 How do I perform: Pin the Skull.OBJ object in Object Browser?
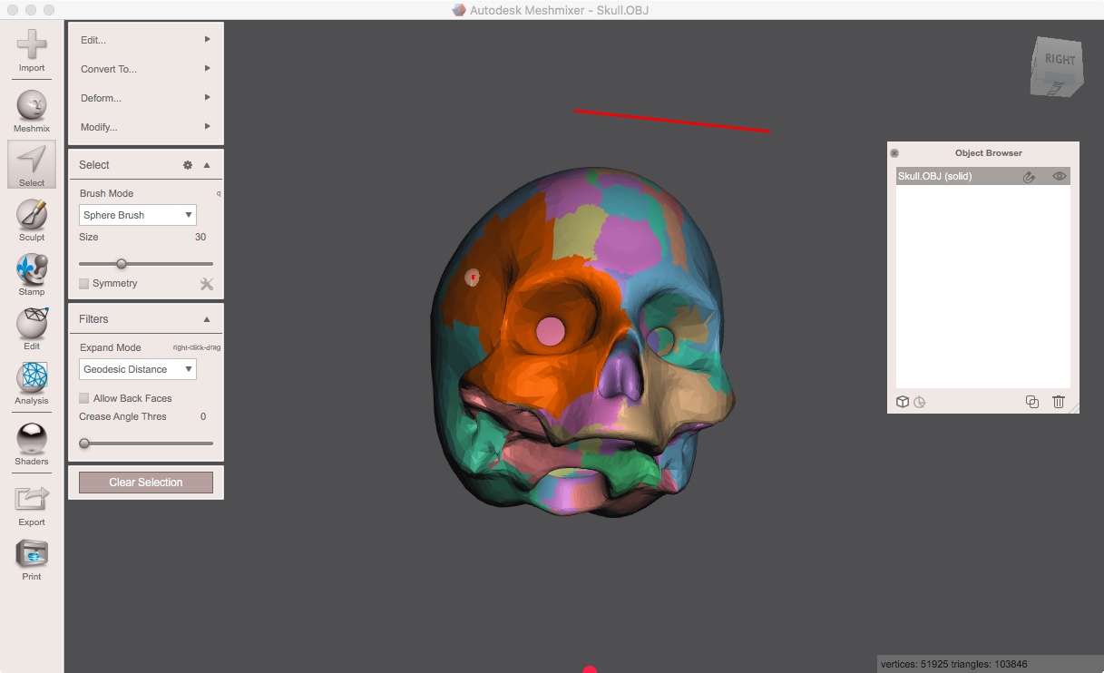click(1029, 176)
